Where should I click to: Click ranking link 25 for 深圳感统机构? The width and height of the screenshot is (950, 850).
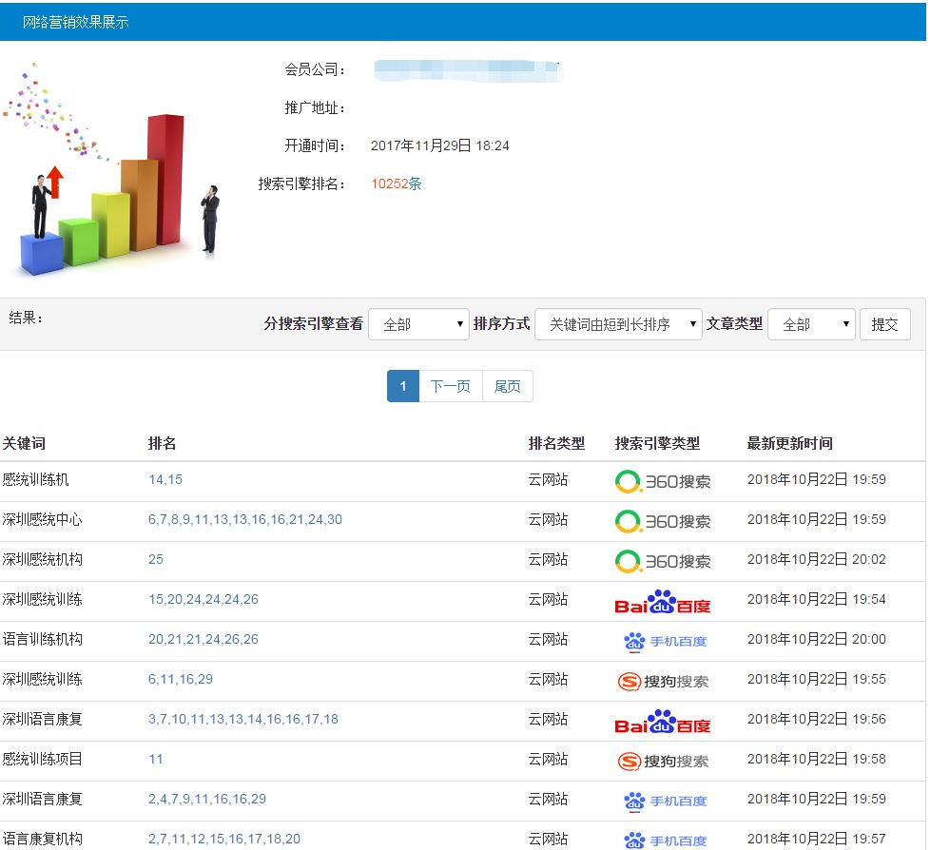(x=156, y=559)
